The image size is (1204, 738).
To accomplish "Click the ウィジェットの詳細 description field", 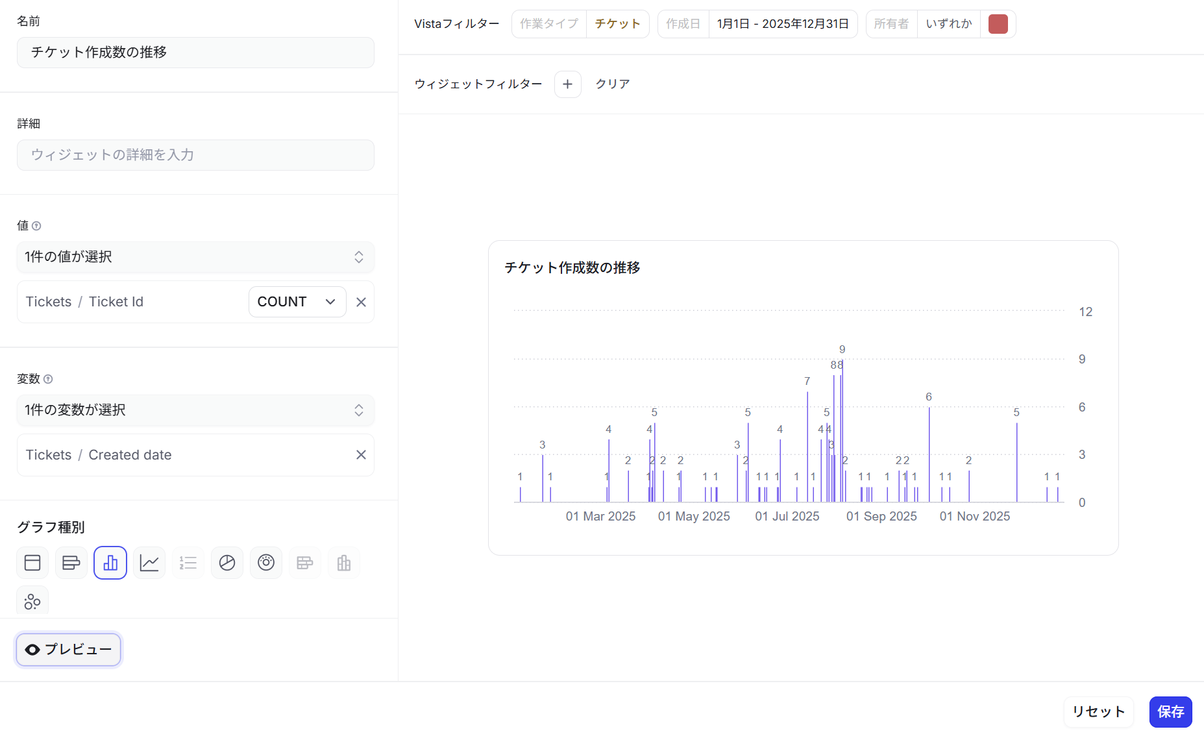I will 195,155.
